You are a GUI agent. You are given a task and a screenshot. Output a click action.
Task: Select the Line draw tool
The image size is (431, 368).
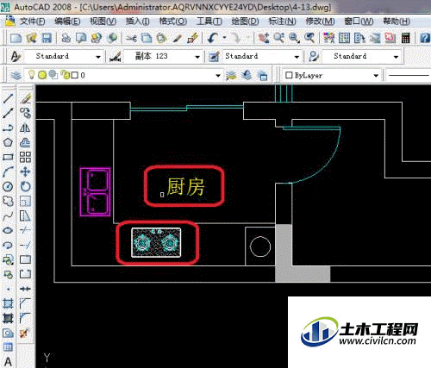tap(8, 98)
